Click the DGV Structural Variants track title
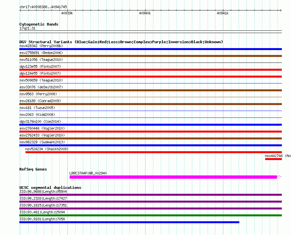 coord(121,42)
